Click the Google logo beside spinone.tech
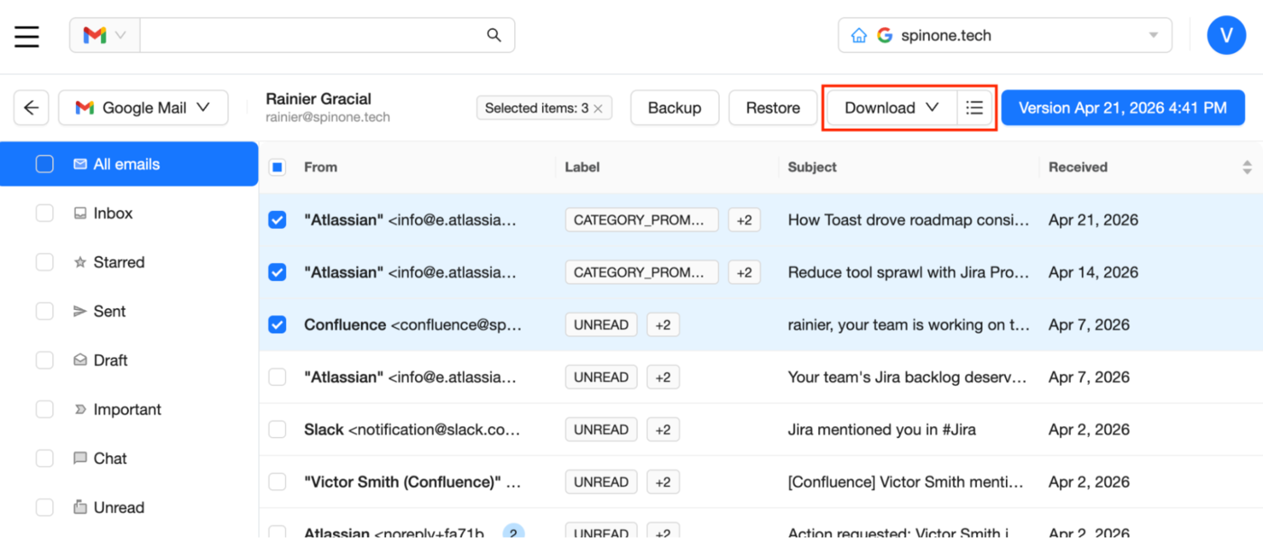1263x538 pixels. click(x=885, y=36)
